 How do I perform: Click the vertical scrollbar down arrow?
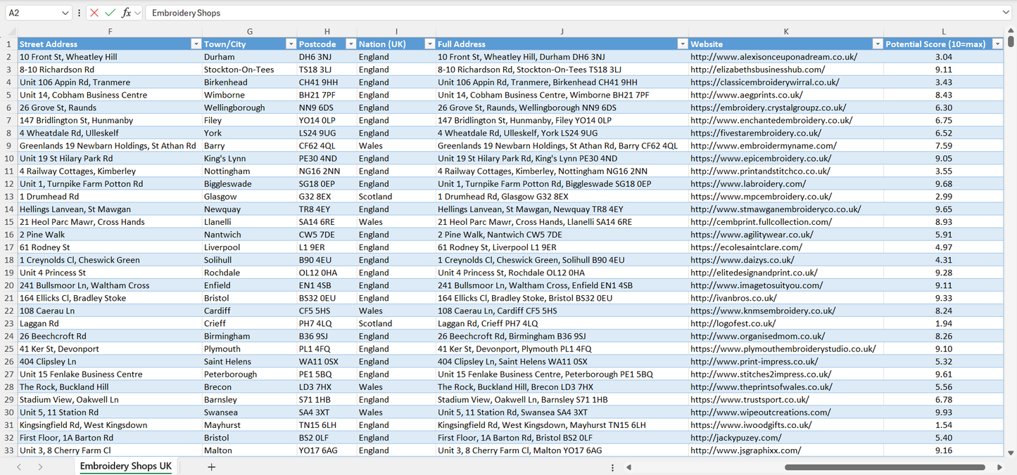point(1011,453)
